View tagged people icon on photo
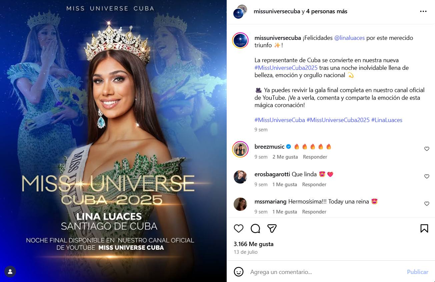The image size is (435, 282). pyautogui.click(x=10, y=272)
